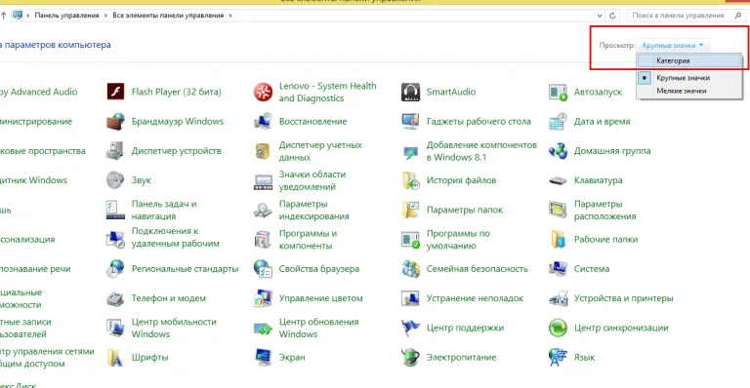Click the Звук text label

point(141,180)
